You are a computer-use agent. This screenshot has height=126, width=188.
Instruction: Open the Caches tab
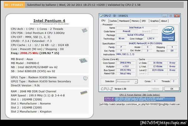pyautogui.click(x=113, y=21)
